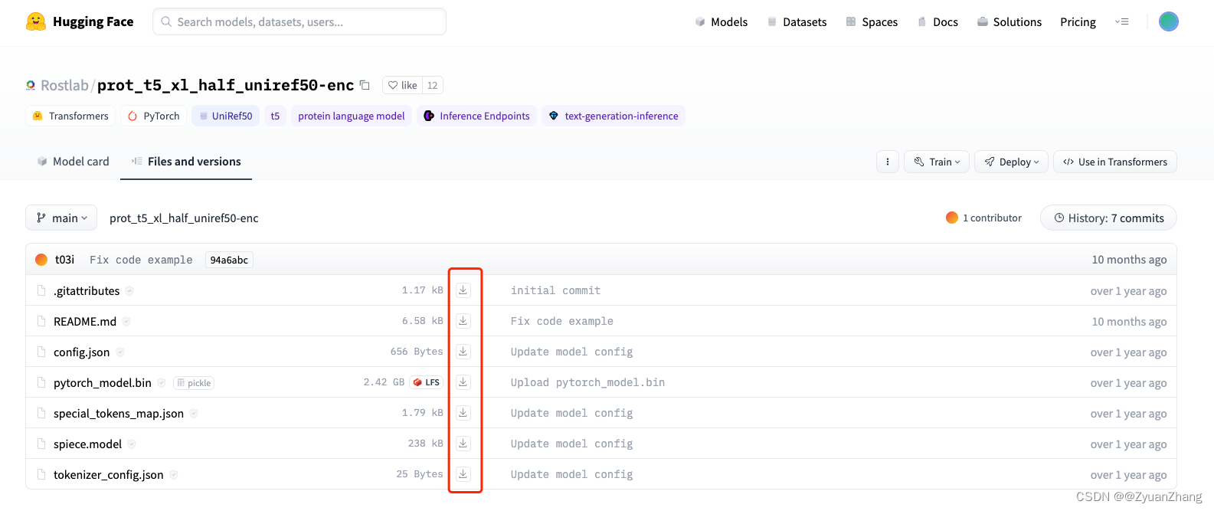
Task: Open Datasets in the top navigation
Action: 797,21
